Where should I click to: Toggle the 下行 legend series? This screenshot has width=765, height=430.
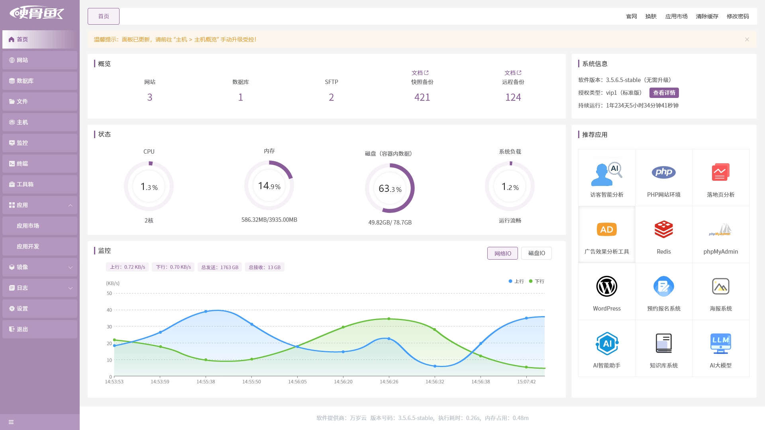(x=536, y=281)
